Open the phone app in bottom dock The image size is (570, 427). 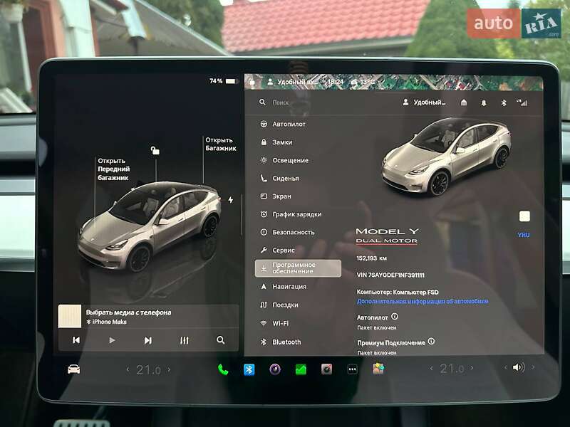tap(223, 369)
